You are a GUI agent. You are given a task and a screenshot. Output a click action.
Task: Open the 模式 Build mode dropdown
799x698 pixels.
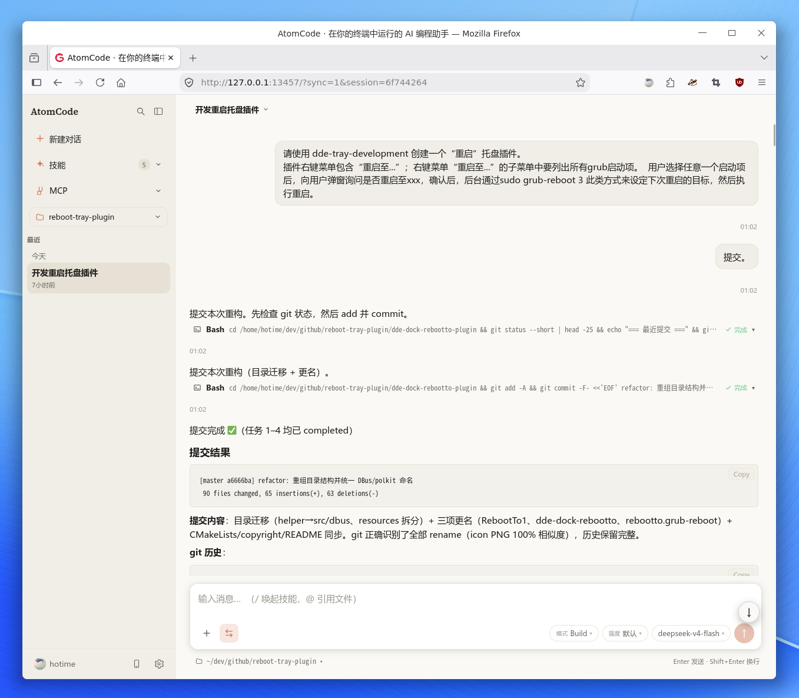click(574, 633)
